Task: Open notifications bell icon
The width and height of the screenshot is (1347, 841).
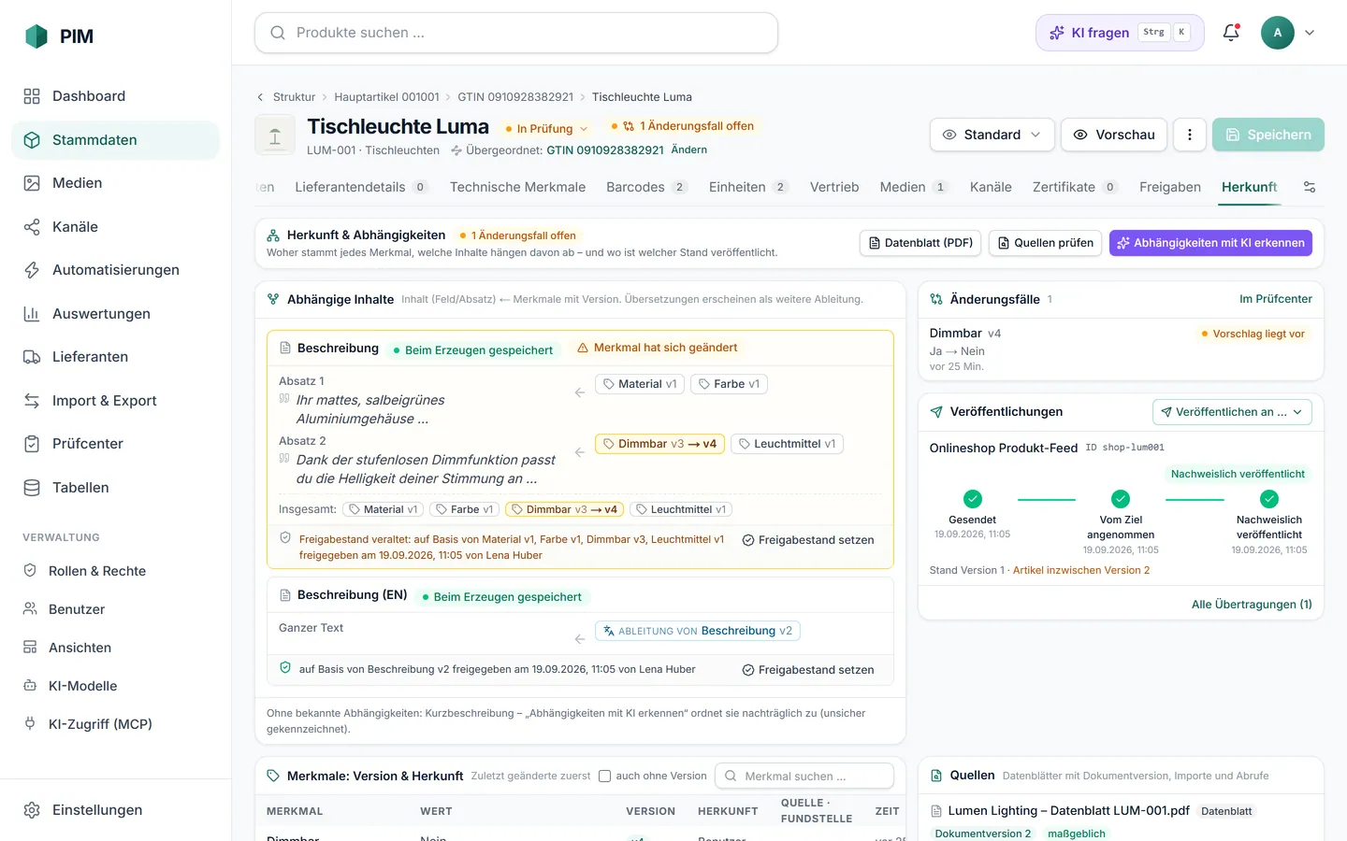Action: pyautogui.click(x=1231, y=33)
